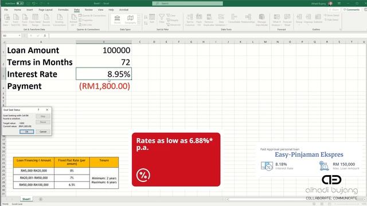Click the search box in title bar
Screen dimensions: 367x206
click(188, 3)
